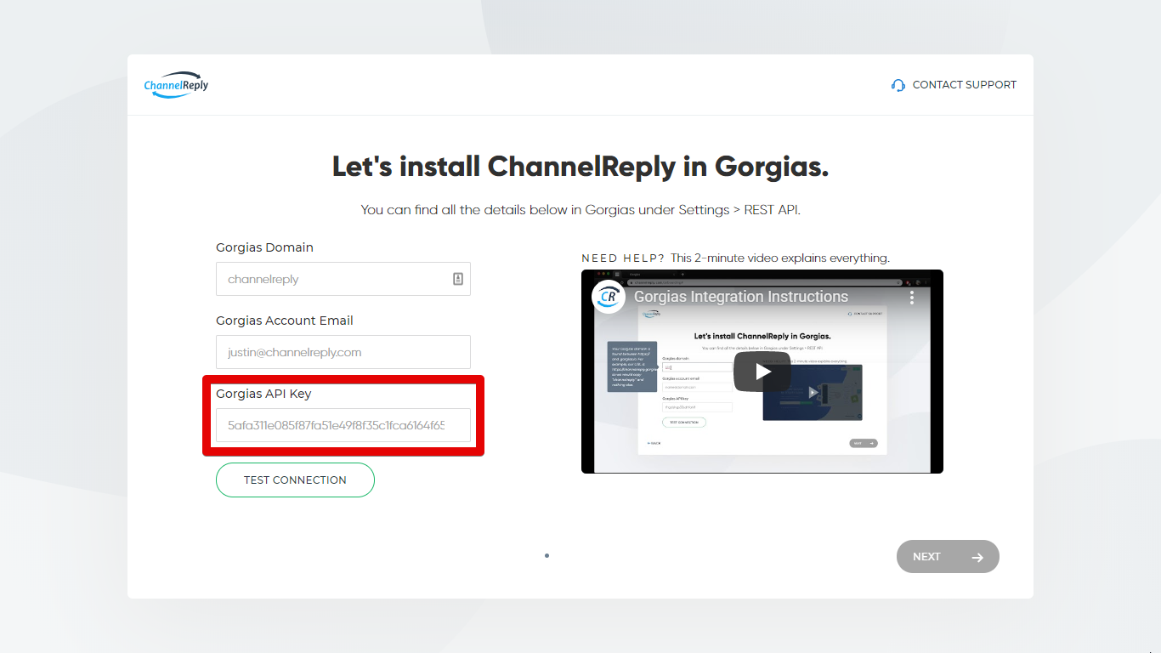Click the ChannelReply logo
Image resolution: width=1161 pixels, height=653 pixels.
(x=176, y=85)
